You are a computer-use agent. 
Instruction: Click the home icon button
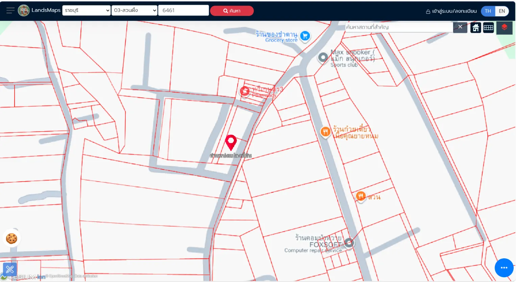pos(475,28)
